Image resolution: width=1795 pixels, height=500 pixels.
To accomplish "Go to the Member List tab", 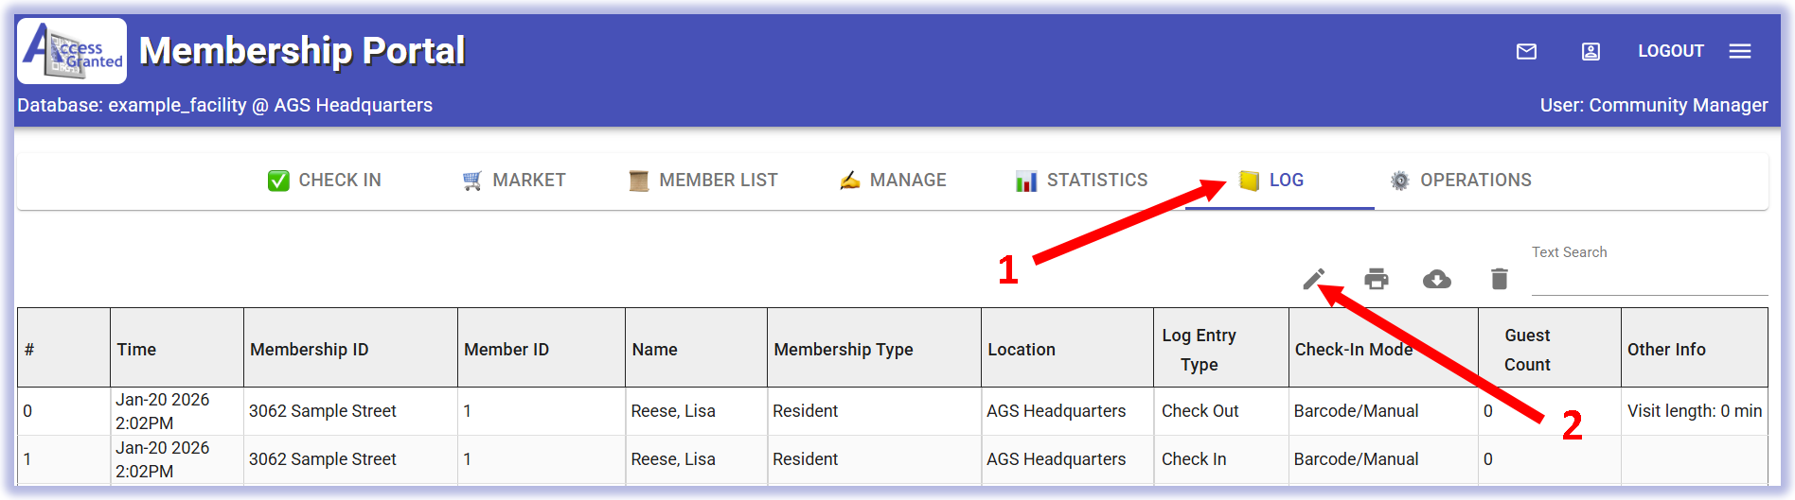I will [703, 181].
